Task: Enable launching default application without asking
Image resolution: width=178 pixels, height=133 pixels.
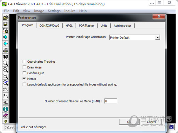Action: pos(24,84)
